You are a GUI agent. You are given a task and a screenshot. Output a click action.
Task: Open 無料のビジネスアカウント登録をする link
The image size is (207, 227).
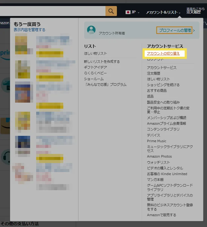(170, 207)
